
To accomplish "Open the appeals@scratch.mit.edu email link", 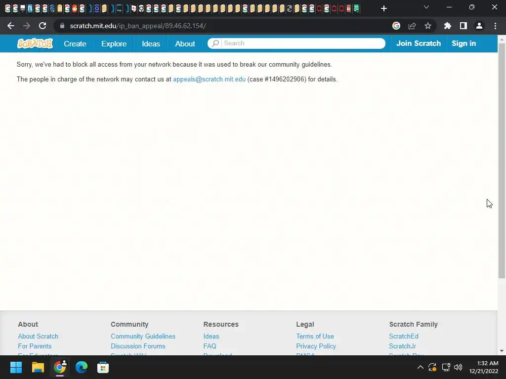I will pos(209,79).
